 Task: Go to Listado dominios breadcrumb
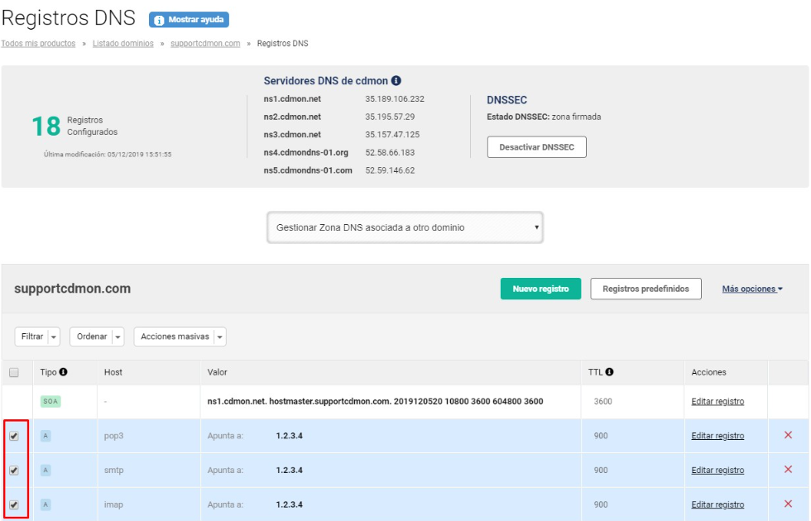tap(122, 43)
